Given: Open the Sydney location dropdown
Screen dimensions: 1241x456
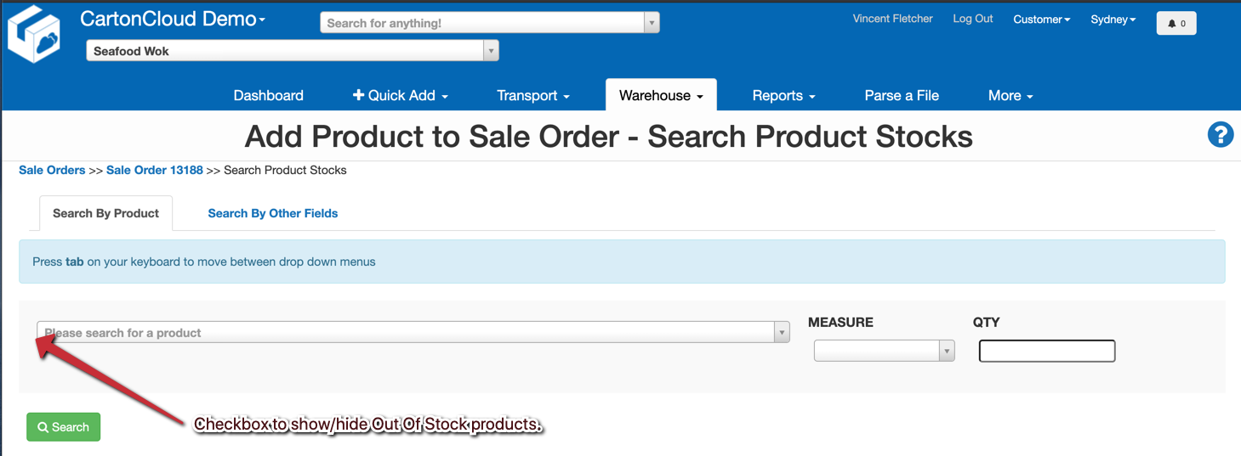Looking at the screenshot, I should click(x=1113, y=20).
